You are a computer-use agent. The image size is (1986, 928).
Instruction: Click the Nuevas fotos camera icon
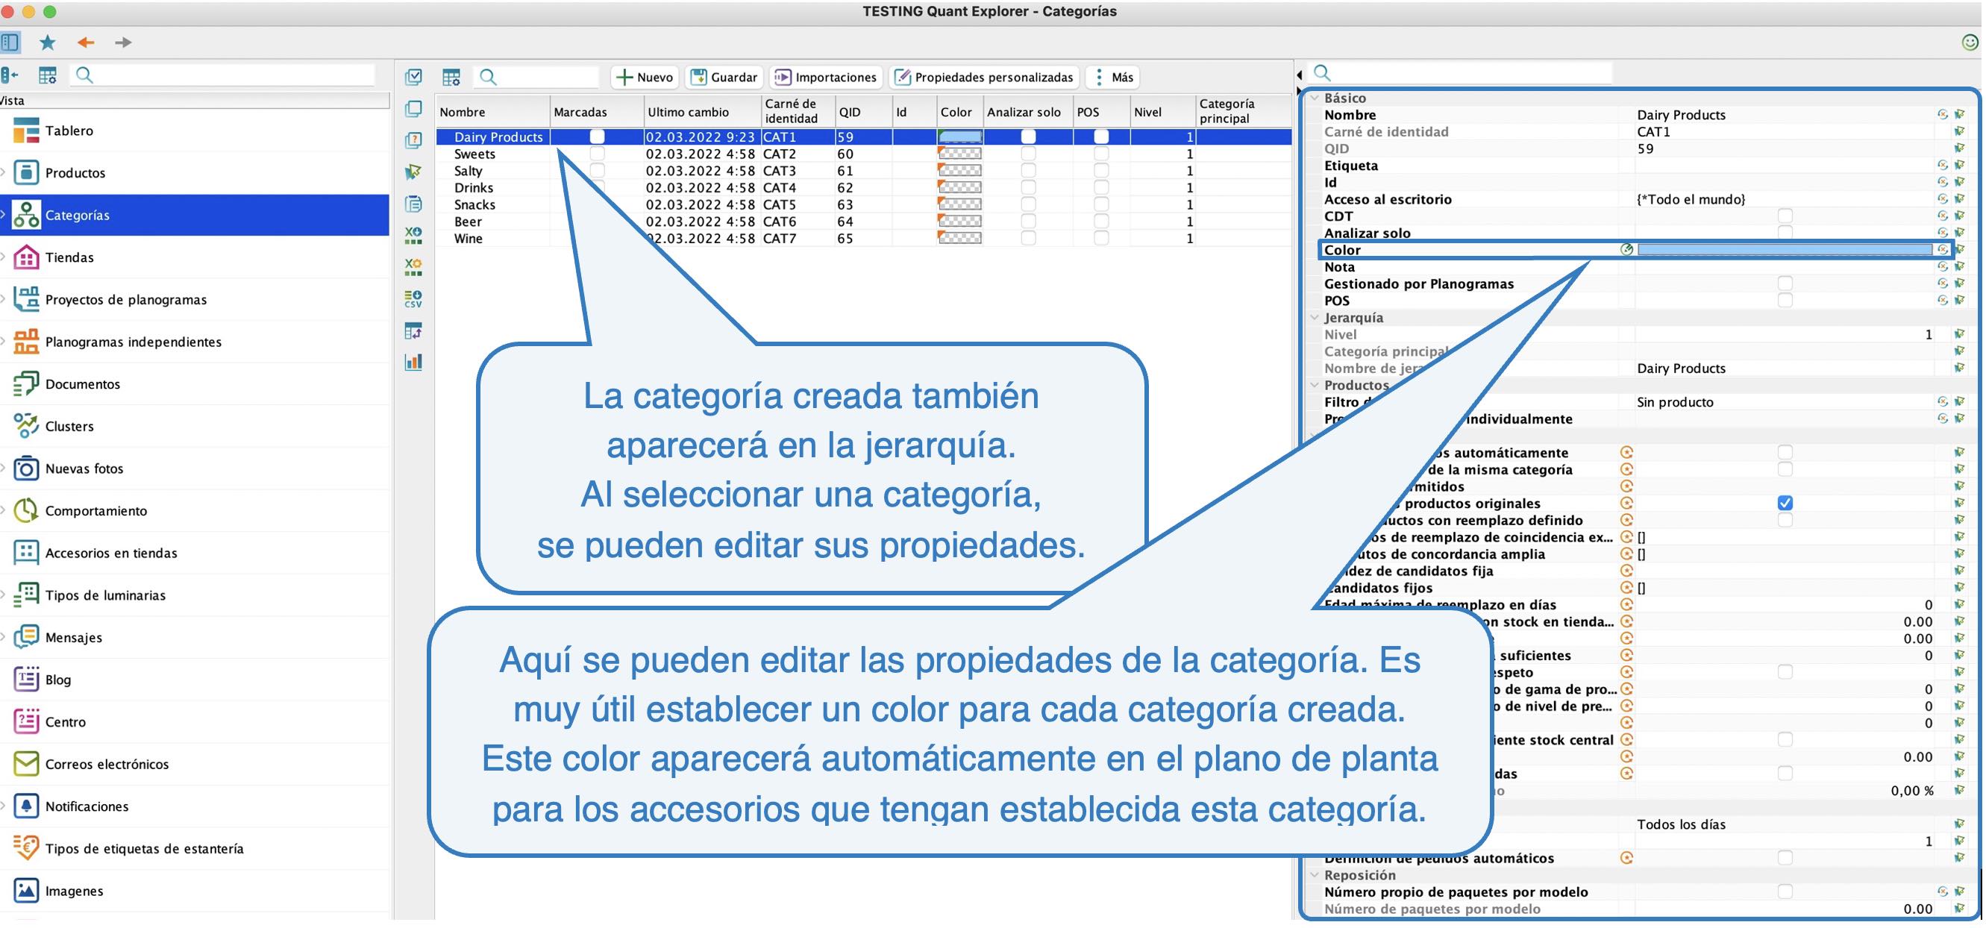point(26,468)
